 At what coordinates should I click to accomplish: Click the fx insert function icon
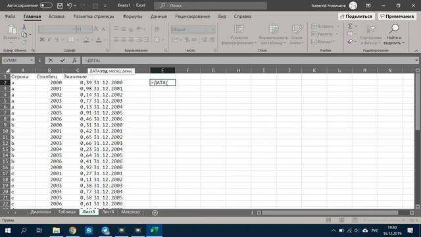pos(74,61)
